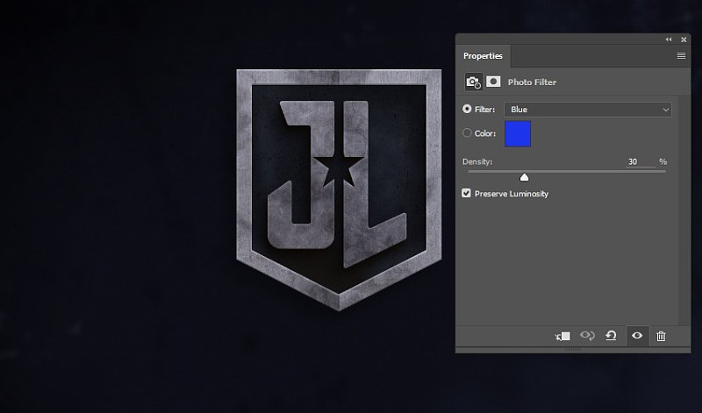View previous state of adjustment
This screenshot has height=413, width=702.
587,336
